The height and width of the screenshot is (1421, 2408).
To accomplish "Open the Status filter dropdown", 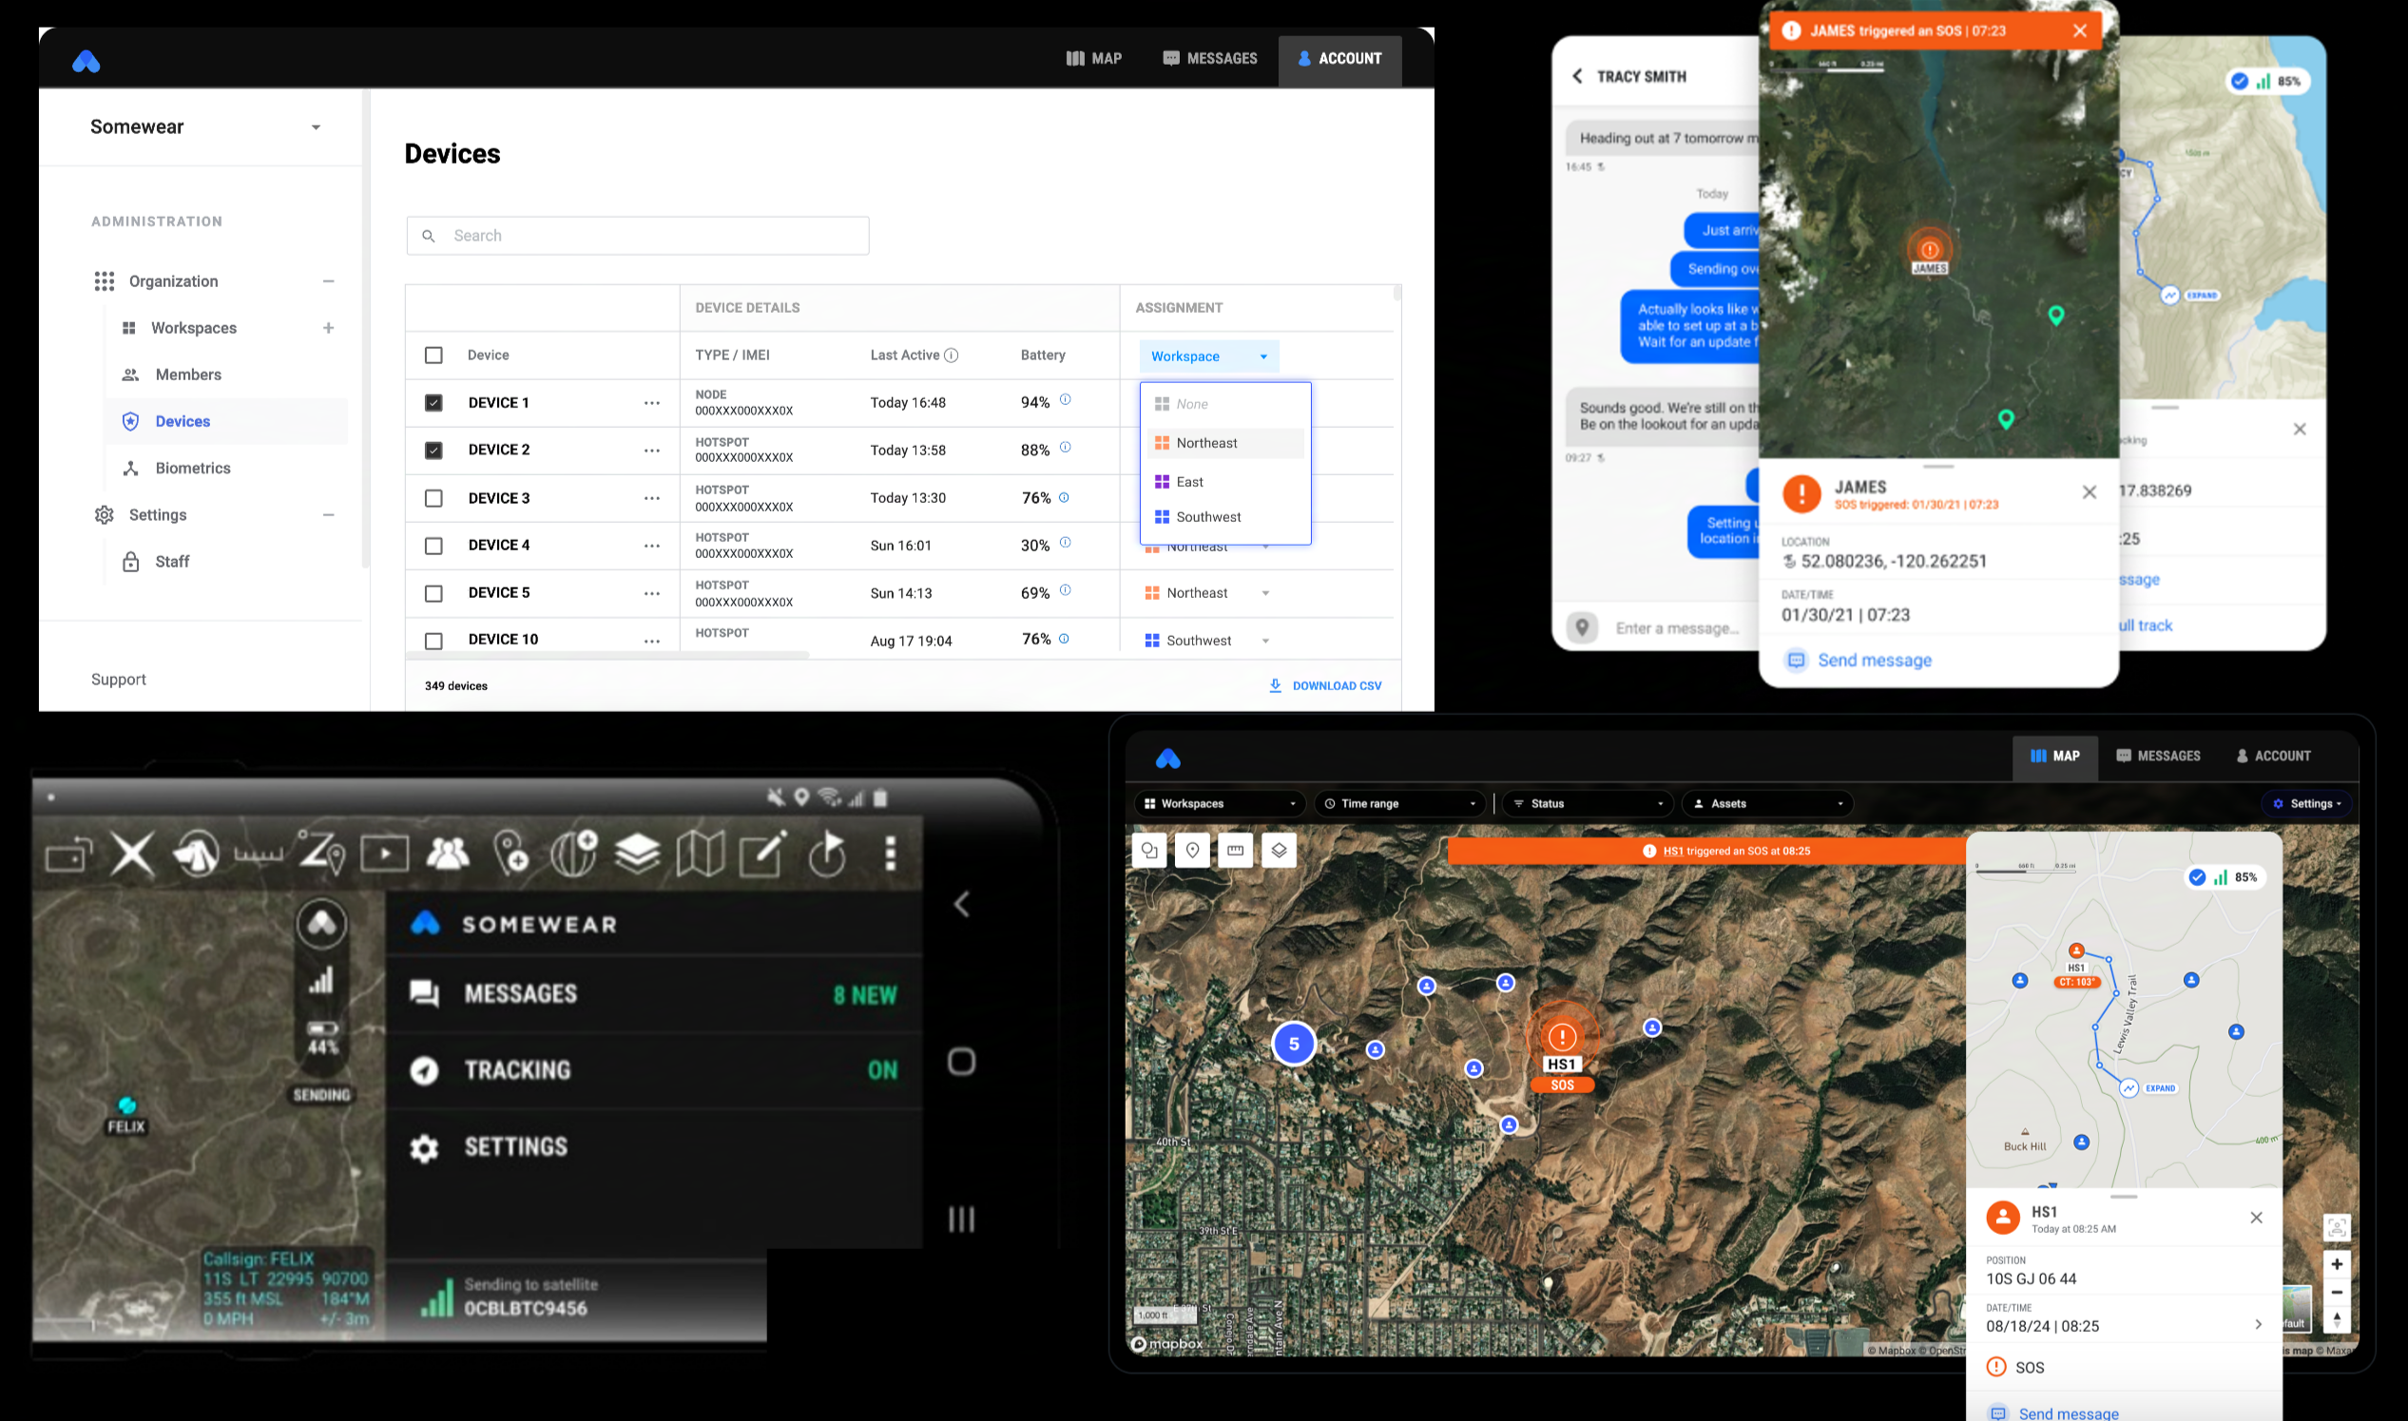I will tap(1588, 803).
